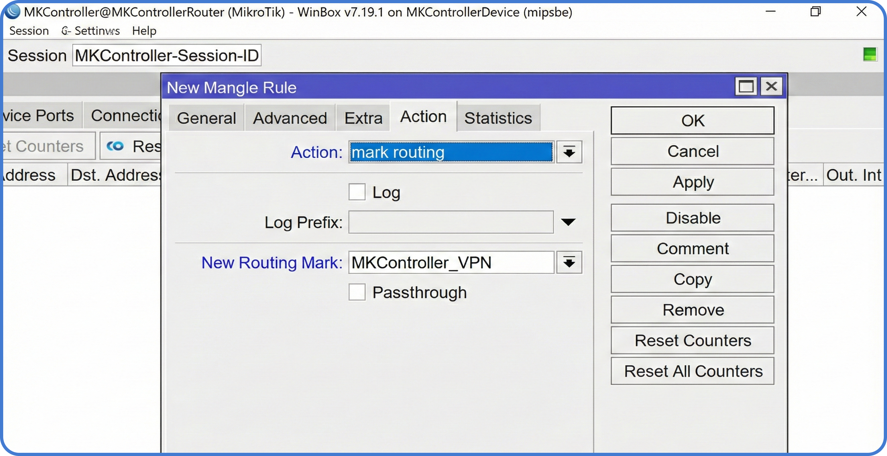Confirm the rule with OK
Screen dimensions: 887x456
pyautogui.click(x=692, y=120)
